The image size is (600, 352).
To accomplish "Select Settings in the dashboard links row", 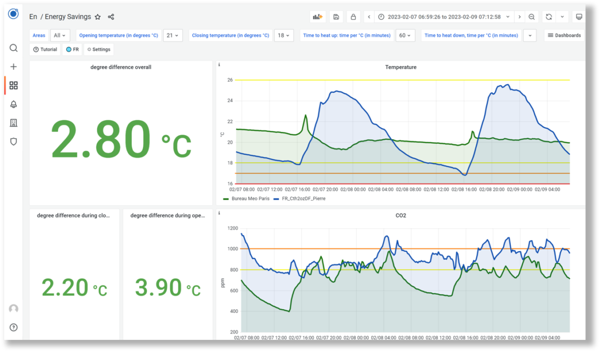I will click(x=98, y=49).
